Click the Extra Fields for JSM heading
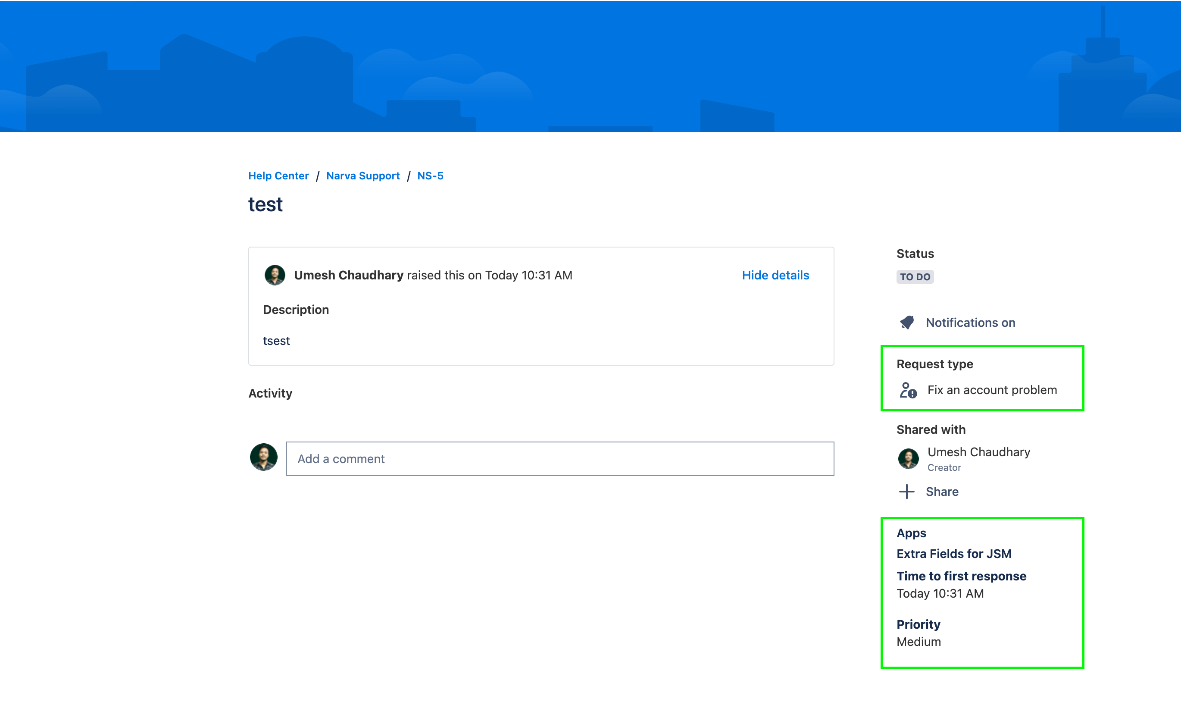 (x=953, y=554)
